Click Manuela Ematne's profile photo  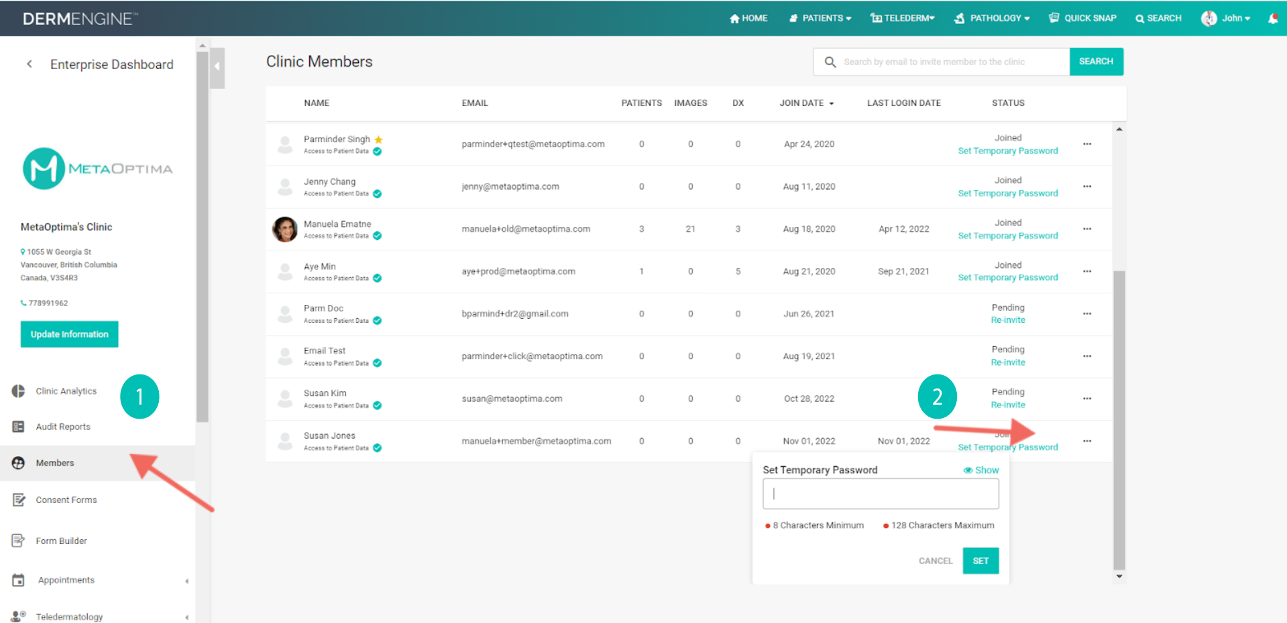pyautogui.click(x=284, y=229)
